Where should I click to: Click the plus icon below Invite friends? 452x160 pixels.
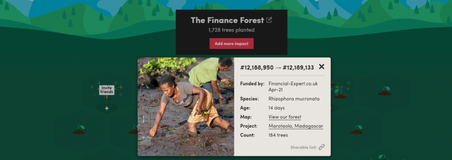tap(107, 108)
